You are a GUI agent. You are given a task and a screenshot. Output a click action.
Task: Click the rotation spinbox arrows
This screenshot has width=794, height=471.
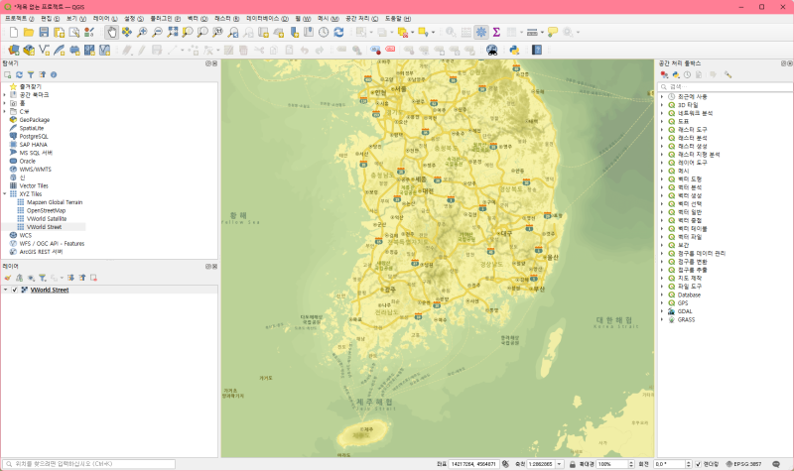click(x=688, y=464)
